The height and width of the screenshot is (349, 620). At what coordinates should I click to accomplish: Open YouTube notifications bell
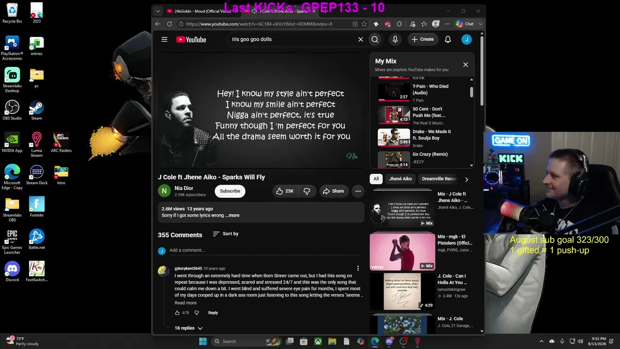448,39
